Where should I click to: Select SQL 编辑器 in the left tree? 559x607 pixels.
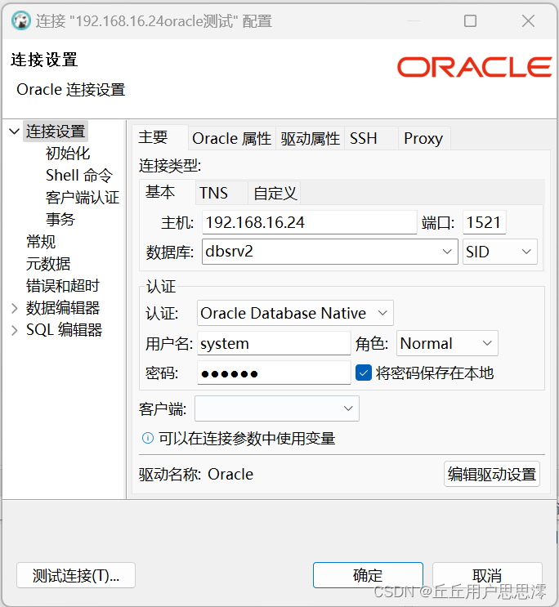point(64,330)
